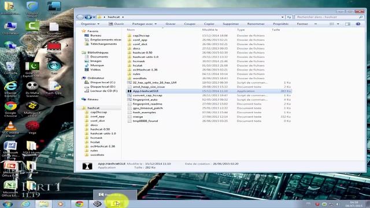Open the view options dropdown arrow
This screenshot has width=370, height=208.
click(338, 24)
